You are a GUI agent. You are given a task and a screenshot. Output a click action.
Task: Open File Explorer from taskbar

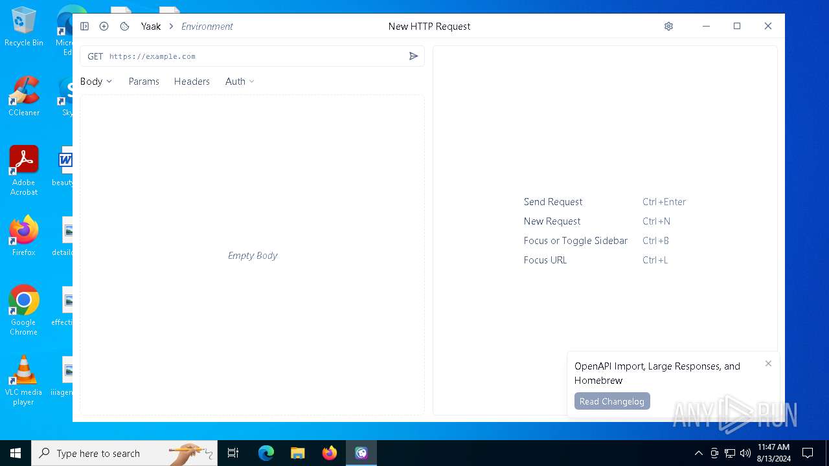298,453
